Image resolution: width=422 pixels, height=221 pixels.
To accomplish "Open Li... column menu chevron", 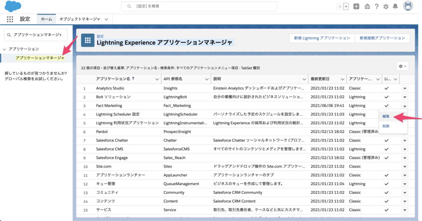I will pos(395,79).
